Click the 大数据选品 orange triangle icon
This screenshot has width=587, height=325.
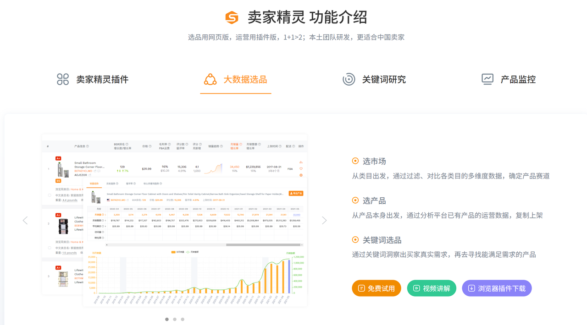click(210, 79)
